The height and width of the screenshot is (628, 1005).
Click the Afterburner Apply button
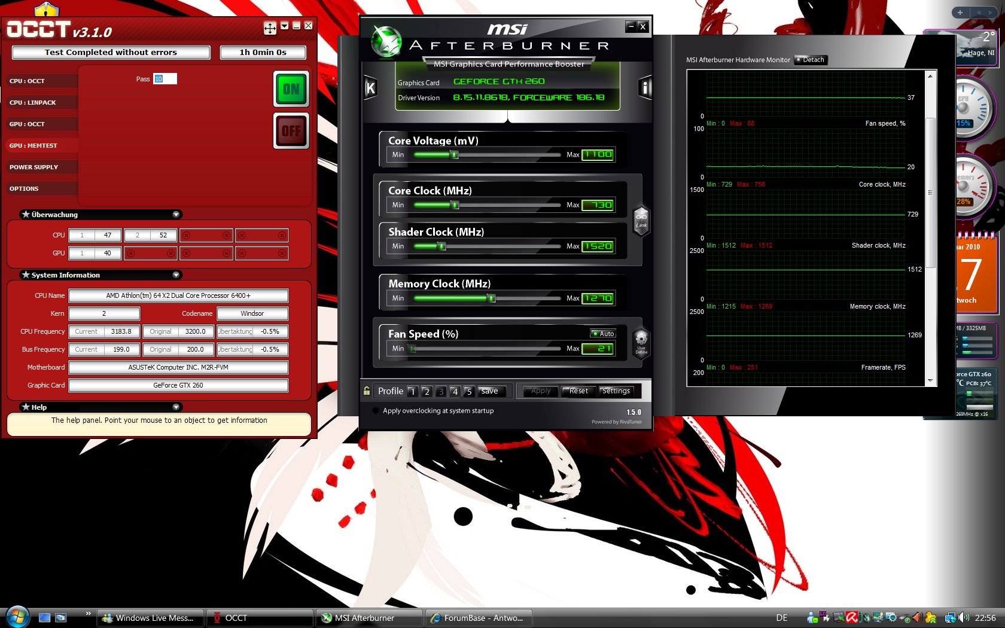click(x=541, y=391)
